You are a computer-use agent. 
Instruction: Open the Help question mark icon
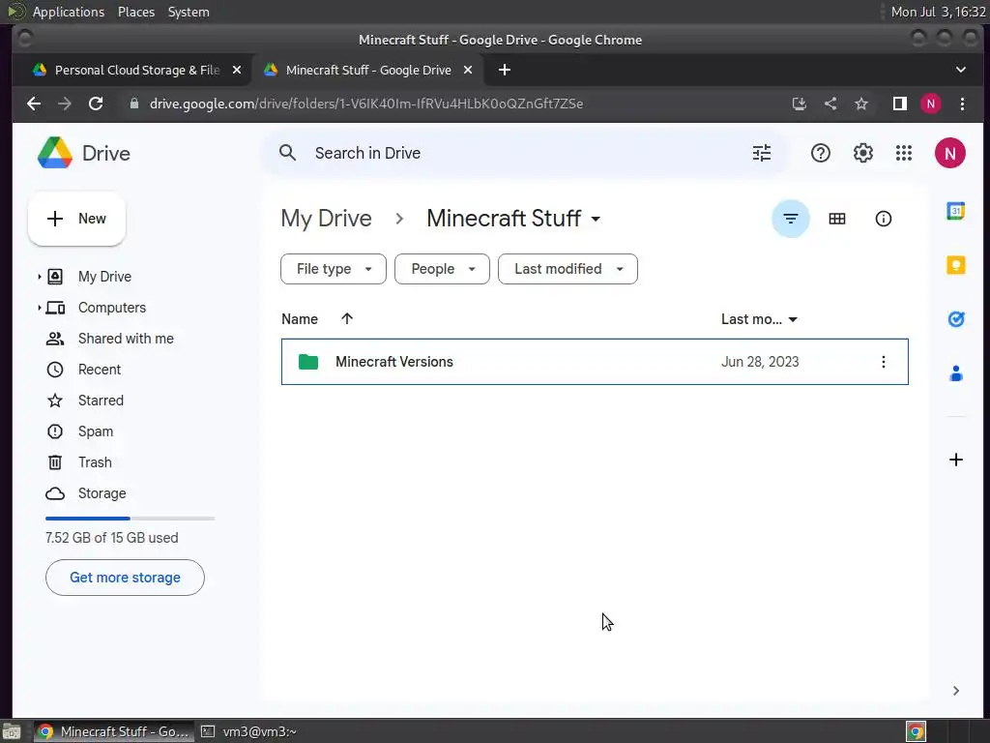(x=820, y=153)
